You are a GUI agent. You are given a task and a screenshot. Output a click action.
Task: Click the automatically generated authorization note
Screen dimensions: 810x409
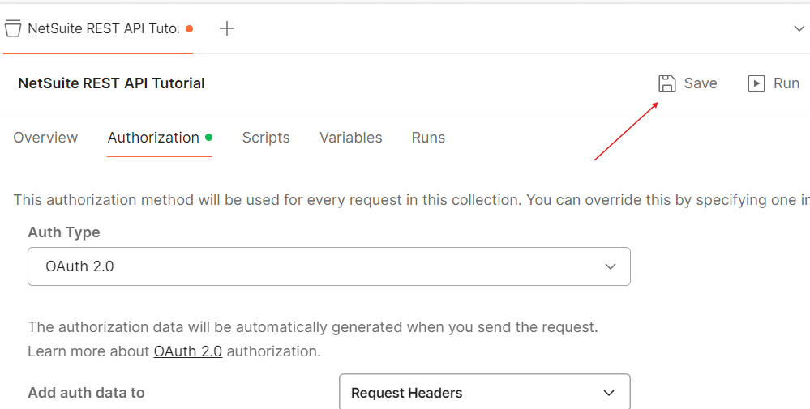click(313, 327)
